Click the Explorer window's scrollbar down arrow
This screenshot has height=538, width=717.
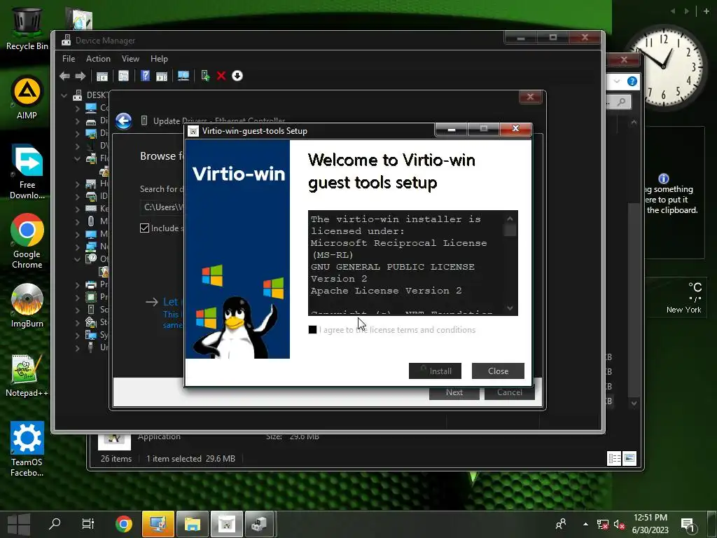pos(634,403)
